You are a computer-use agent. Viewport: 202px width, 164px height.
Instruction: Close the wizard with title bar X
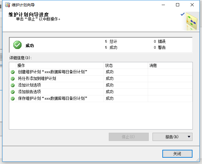[x=192, y=5]
